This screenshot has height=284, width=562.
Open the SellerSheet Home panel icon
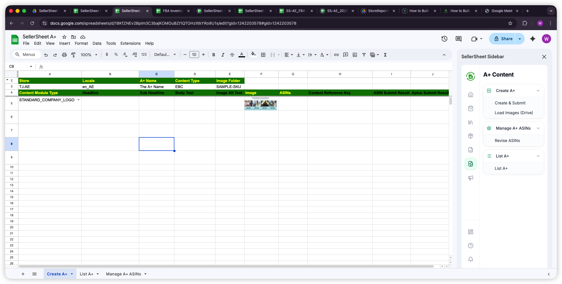click(x=470, y=94)
